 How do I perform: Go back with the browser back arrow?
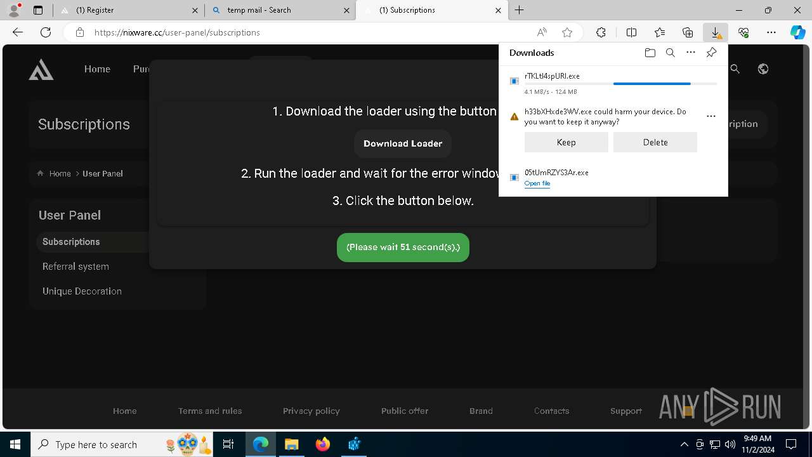click(x=18, y=32)
